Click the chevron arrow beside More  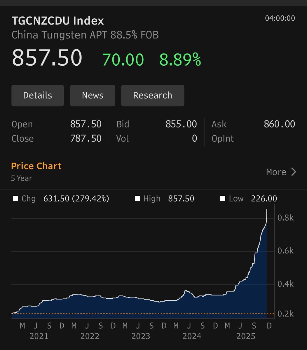(294, 172)
